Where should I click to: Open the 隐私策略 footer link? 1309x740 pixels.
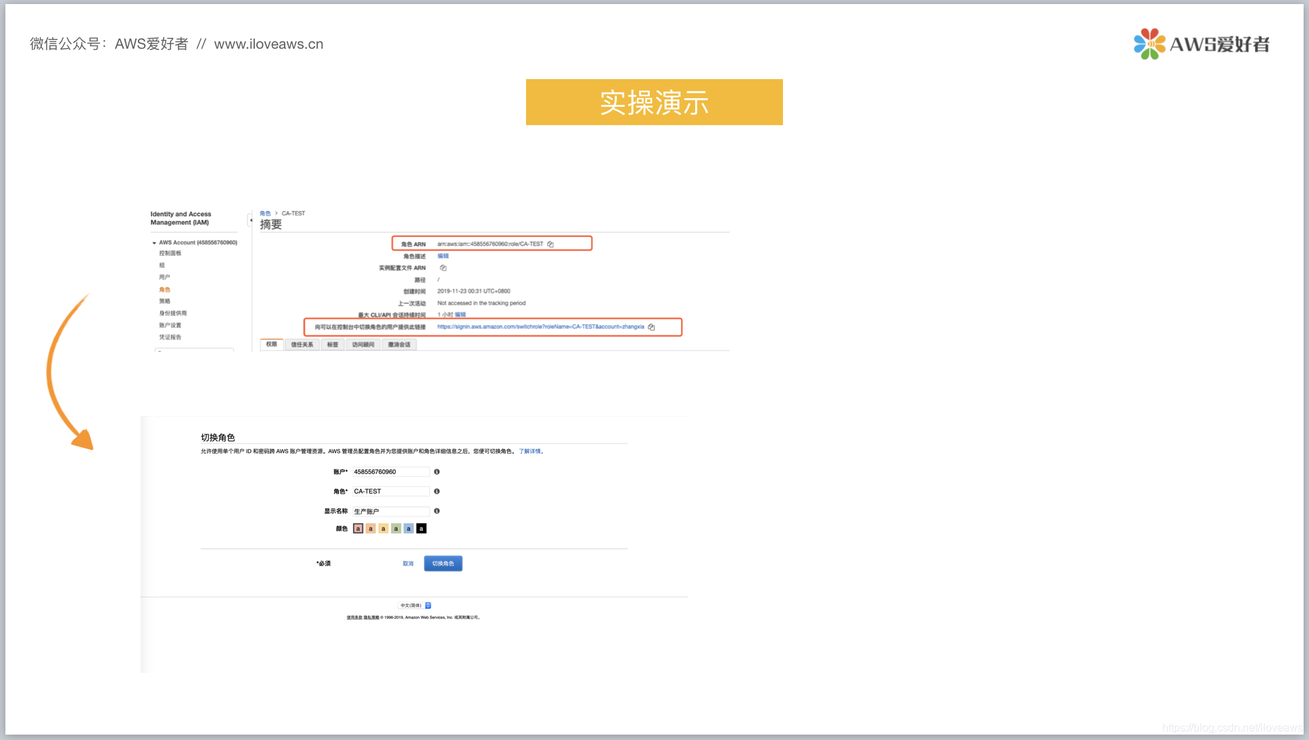(371, 617)
